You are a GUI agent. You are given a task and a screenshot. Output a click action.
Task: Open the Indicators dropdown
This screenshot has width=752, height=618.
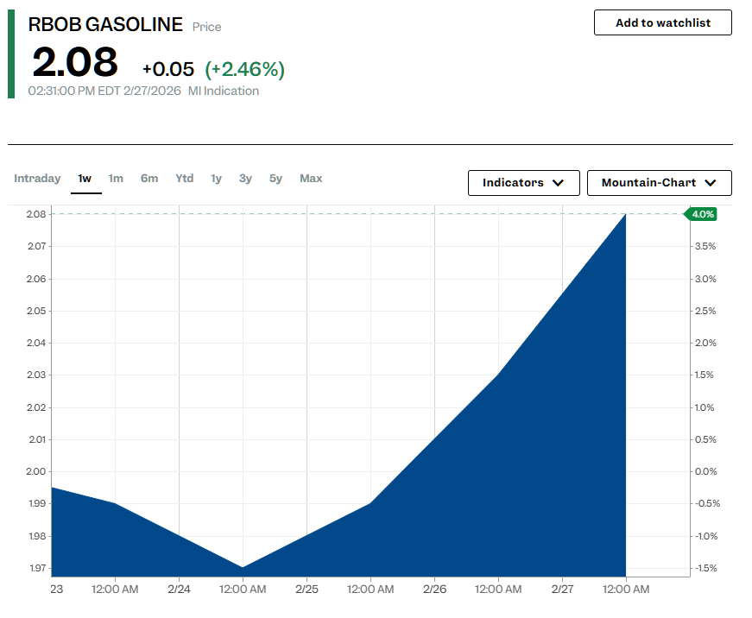(523, 183)
